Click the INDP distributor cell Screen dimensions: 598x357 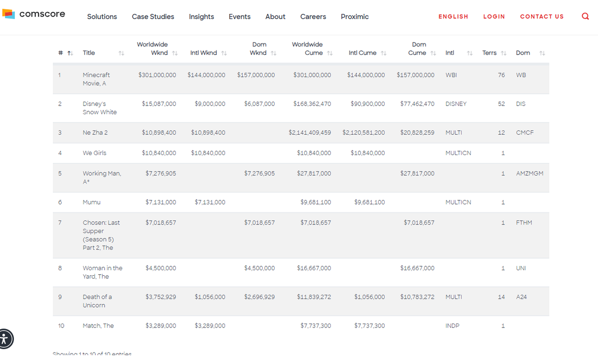tap(452, 326)
